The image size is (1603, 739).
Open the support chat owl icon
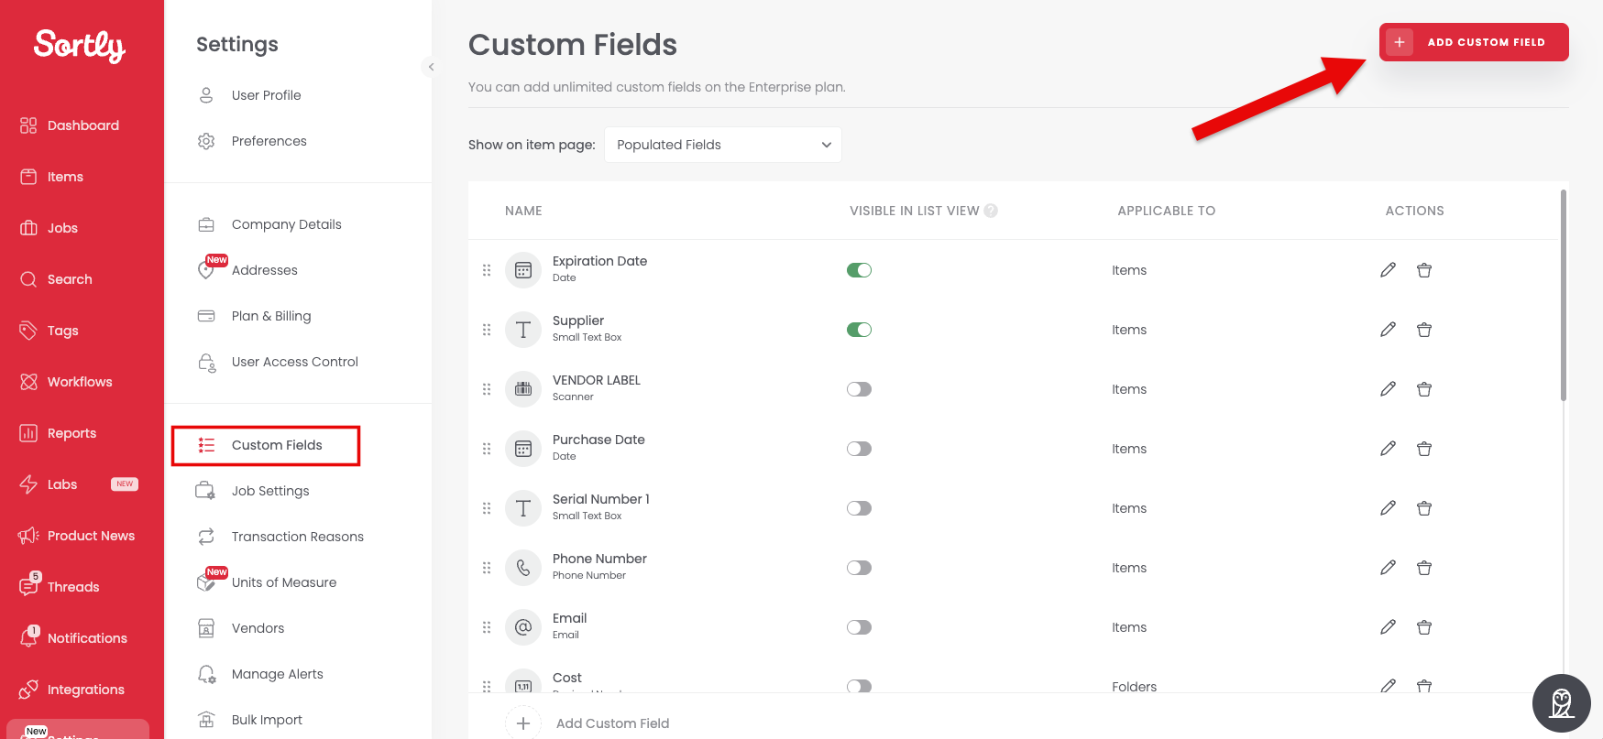(x=1562, y=703)
